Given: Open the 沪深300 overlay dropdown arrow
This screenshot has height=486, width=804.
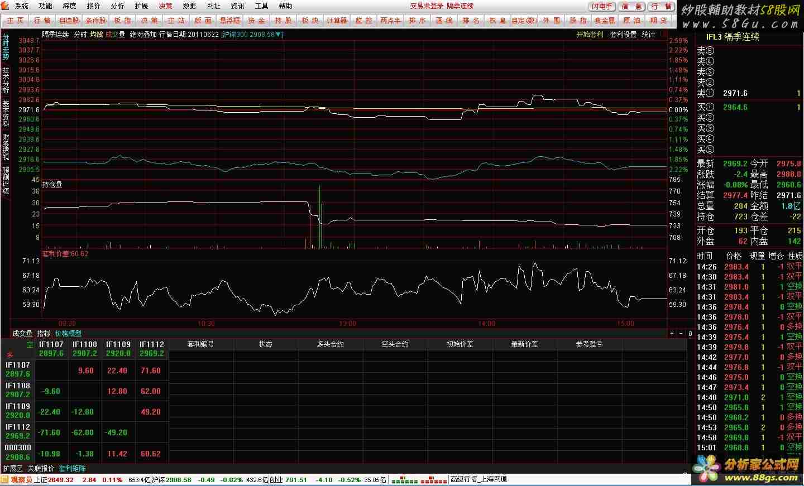Looking at the screenshot, I should tap(280, 35).
